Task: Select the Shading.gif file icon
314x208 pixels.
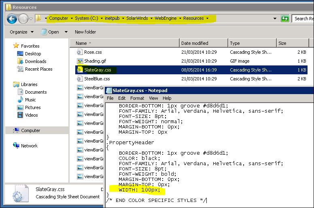Action: 80,61
